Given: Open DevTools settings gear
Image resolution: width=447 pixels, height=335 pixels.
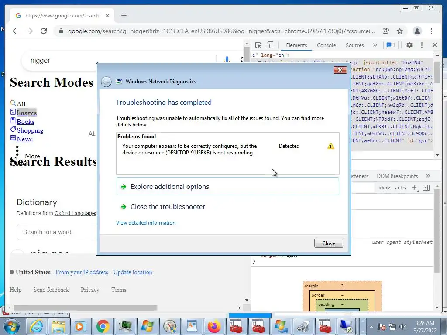Looking at the screenshot, I should point(409,45).
